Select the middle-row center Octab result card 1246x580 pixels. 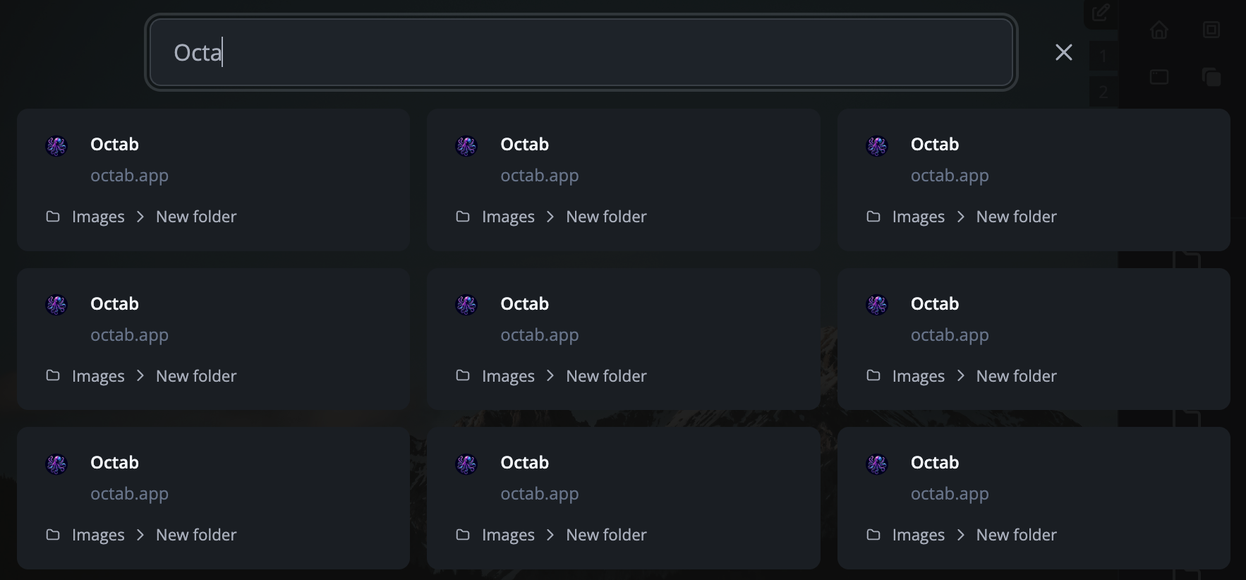click(x=623, y=339)
